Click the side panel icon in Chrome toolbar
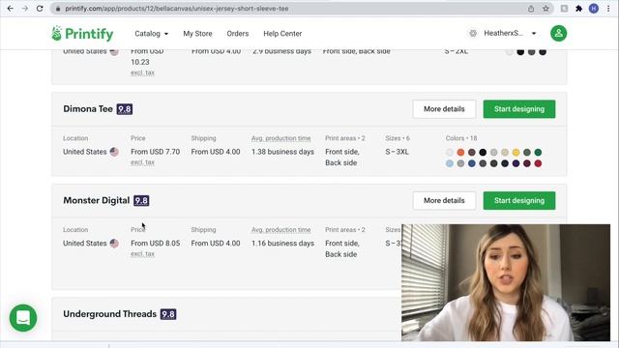This screenshot has height=348, width=619. [564, 9]
